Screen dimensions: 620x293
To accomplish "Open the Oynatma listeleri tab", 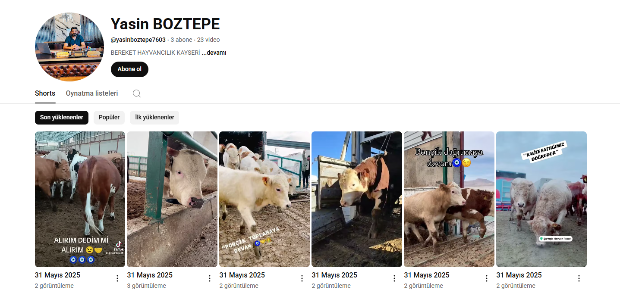I will point(92,94).
